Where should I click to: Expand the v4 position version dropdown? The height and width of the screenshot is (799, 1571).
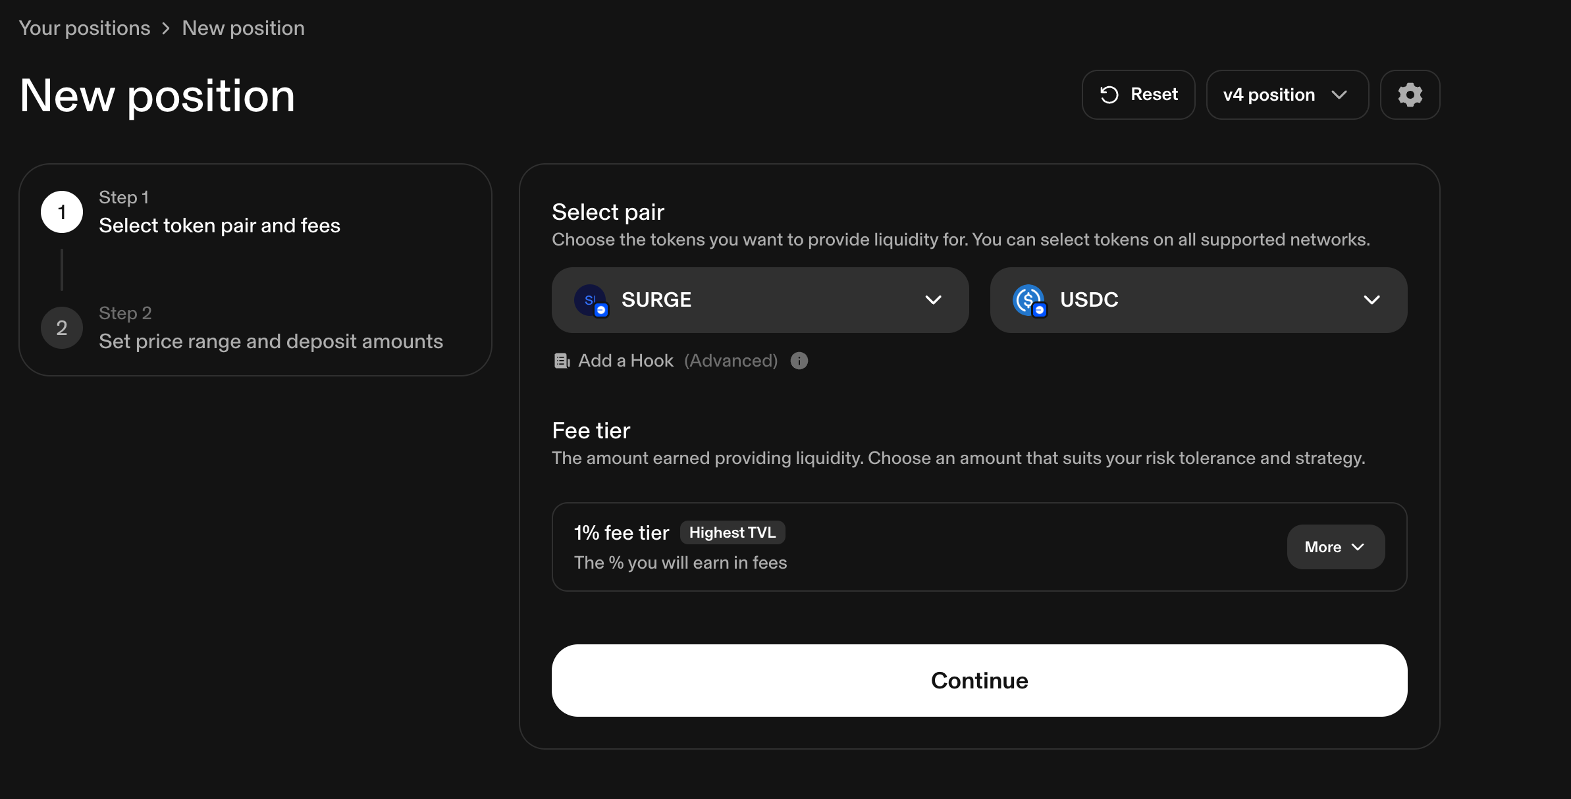pos(1287,95)
